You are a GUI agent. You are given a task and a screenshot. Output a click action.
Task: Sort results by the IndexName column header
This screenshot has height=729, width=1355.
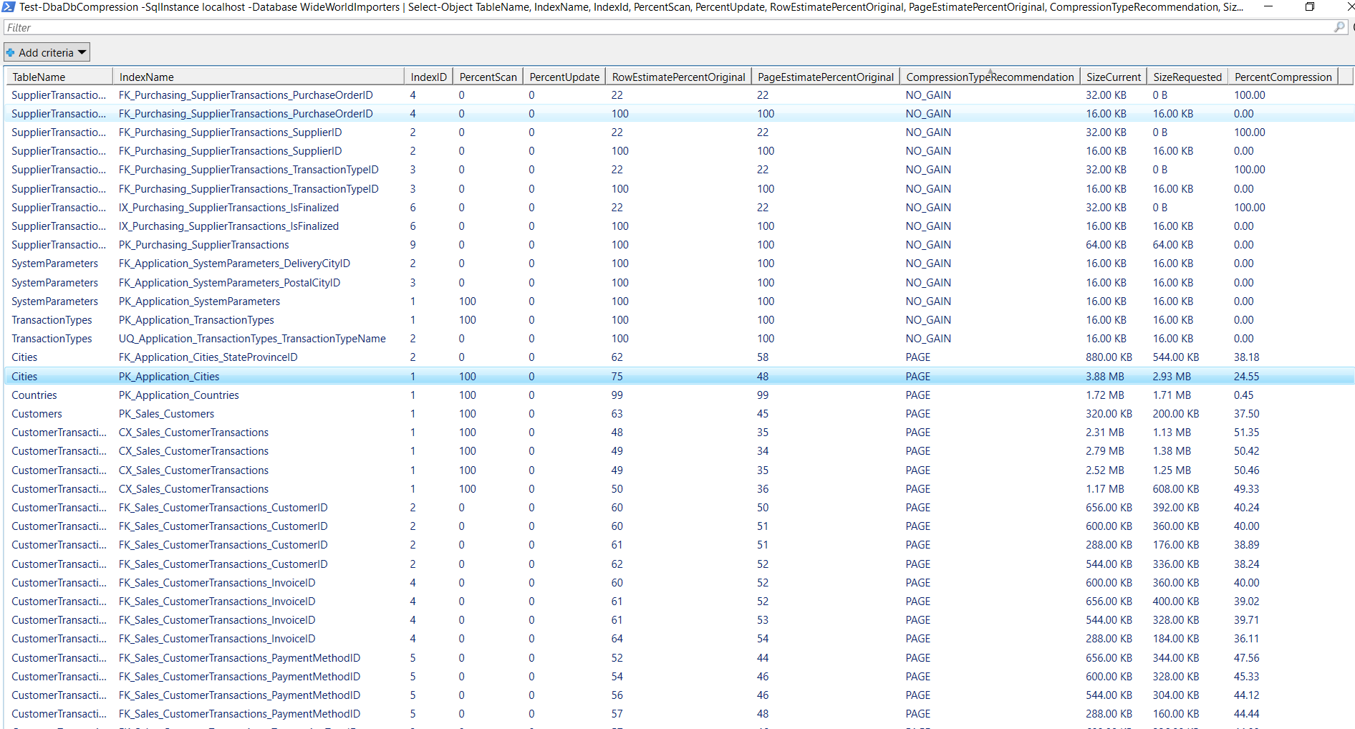[x=147, y=76]
